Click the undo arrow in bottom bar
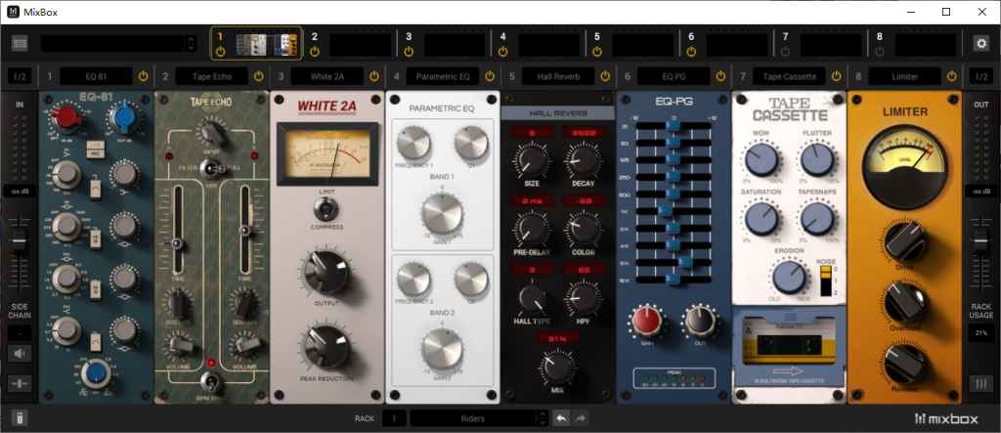The image size is (1001, 433). [561, 418]
